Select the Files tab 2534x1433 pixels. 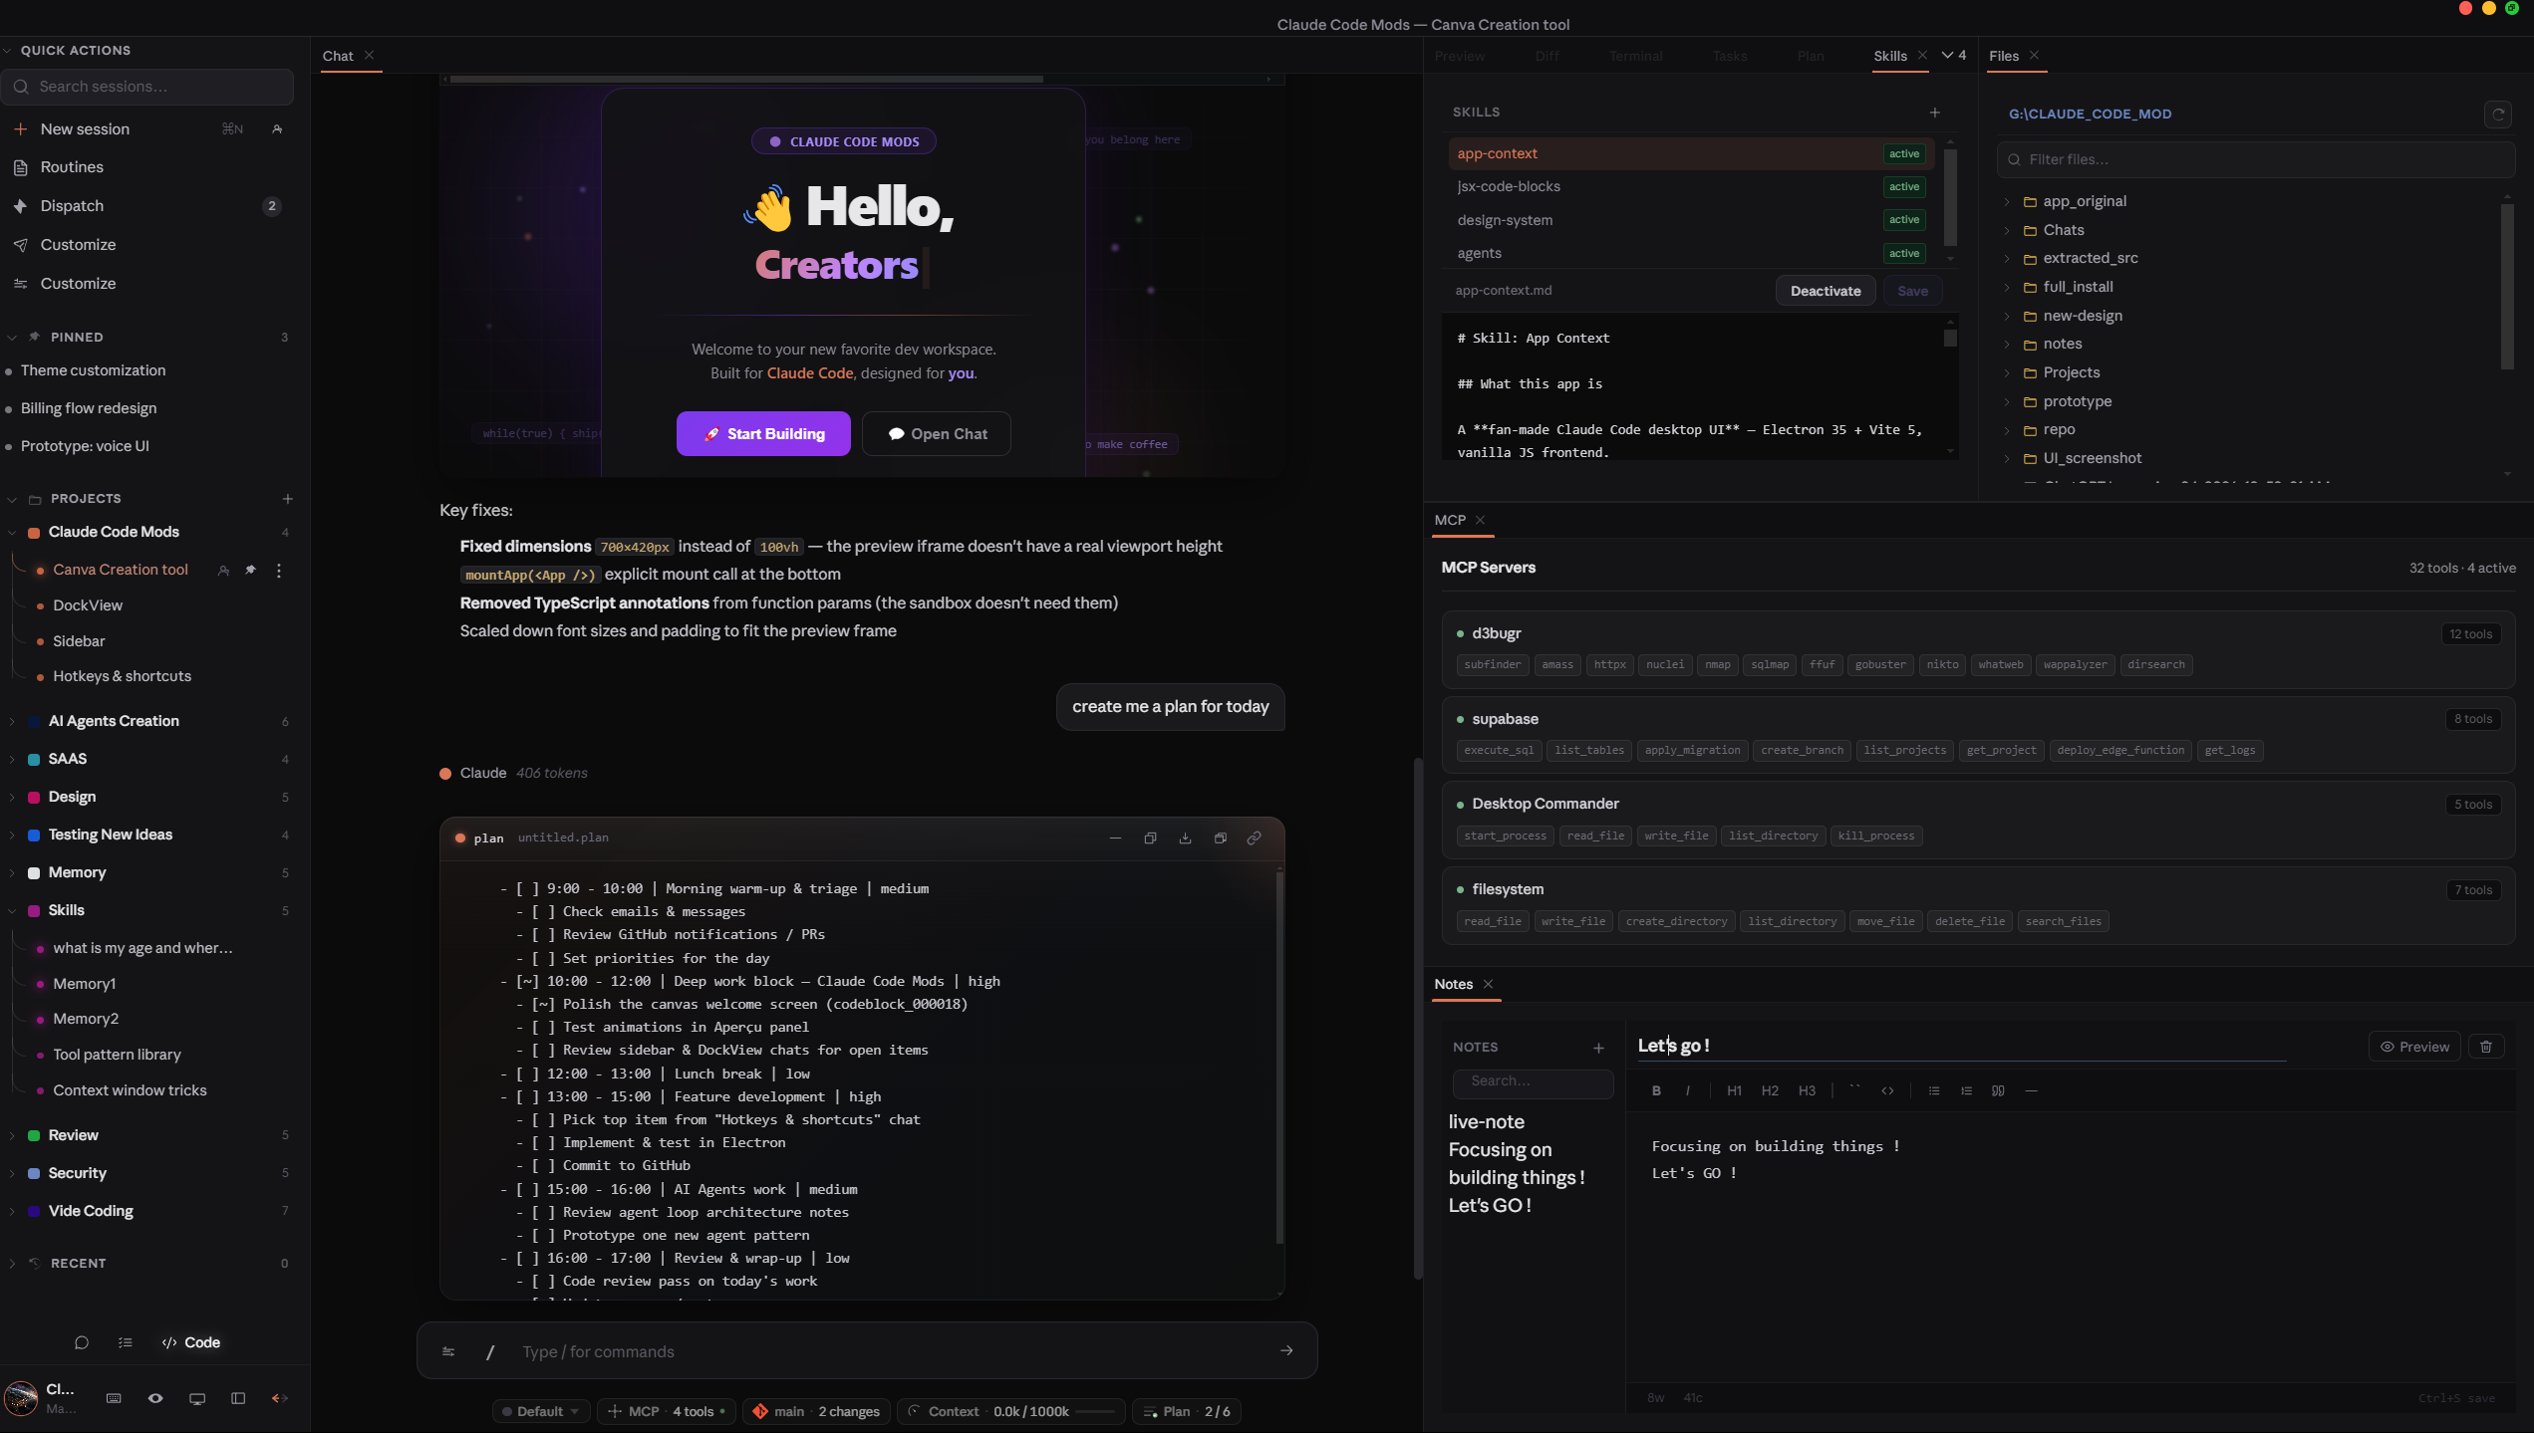tap(2004, 56)
